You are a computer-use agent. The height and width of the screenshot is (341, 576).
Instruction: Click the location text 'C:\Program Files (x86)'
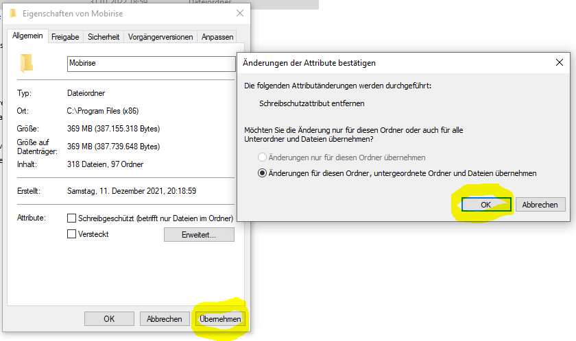[103, 111]
